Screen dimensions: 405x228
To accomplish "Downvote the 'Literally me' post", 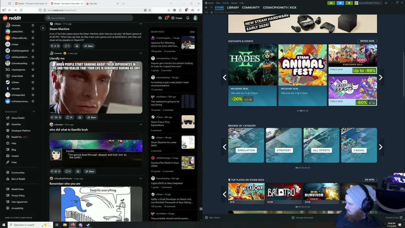I will 60,117.
